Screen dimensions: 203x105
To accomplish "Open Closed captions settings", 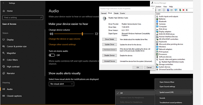I will click(x=12, y=96).
